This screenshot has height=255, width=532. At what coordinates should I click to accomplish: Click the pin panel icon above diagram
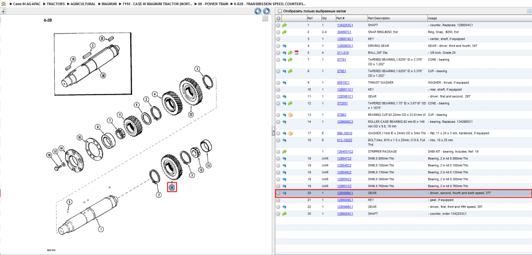tap(3, 11)
